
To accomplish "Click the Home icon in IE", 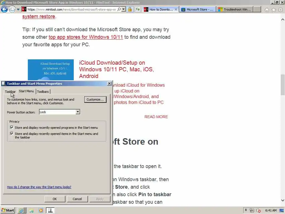I will [267, 10].
